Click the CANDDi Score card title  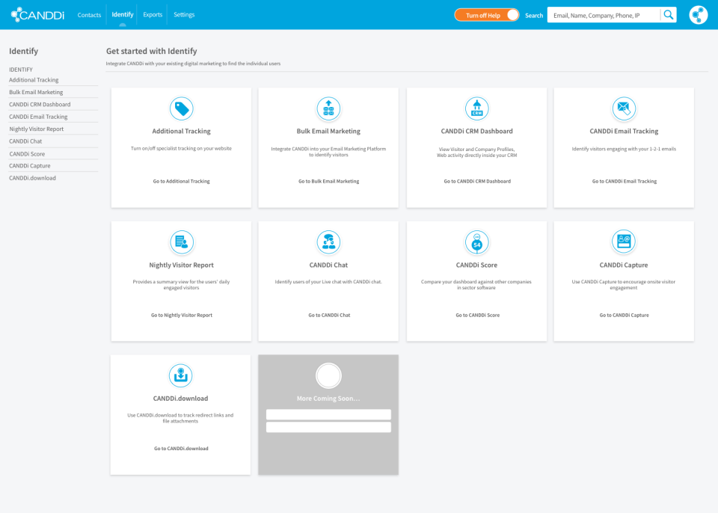(476, 265)
